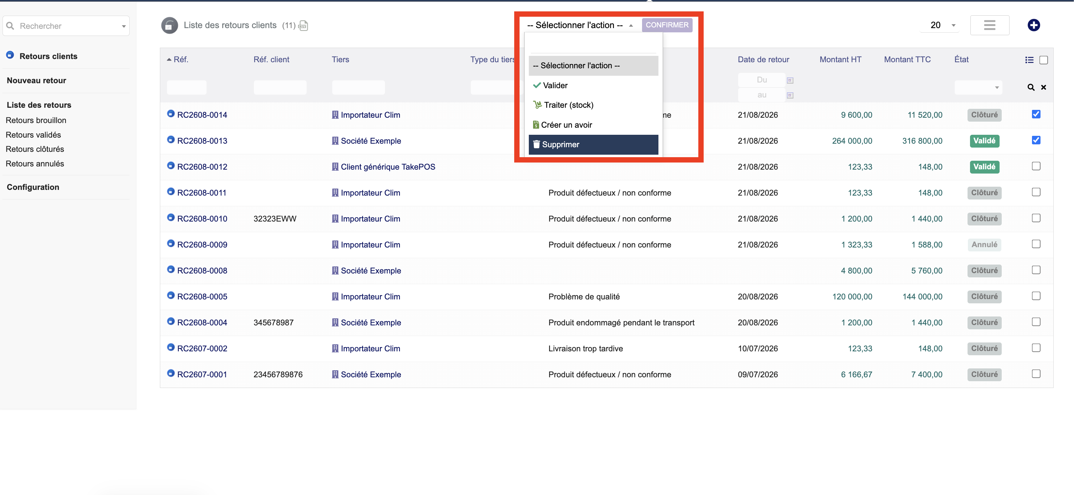Screen dimensions: 1074x495
Task: Click the return icon next to RC2608-0013
Action: (171, 139)
